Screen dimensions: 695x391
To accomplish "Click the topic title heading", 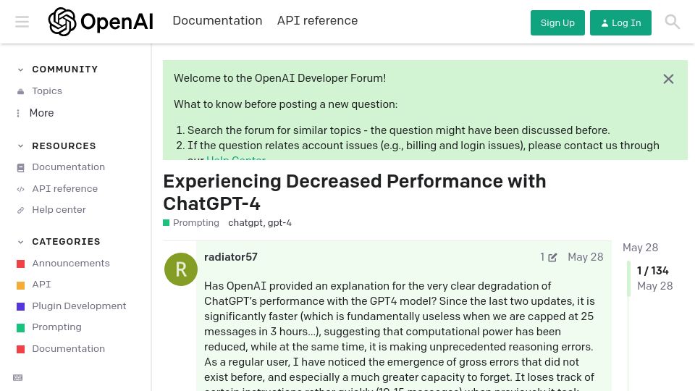I will 355,193.
